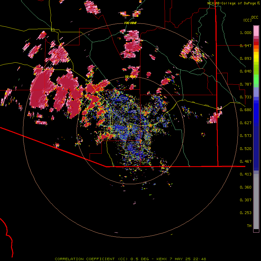Click the DCC legend title

(x=255, y=17)
